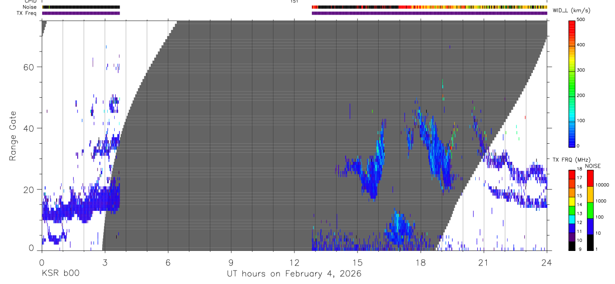
Task: Pick the red 17–18 MHz TX FRQ swatch
Action: pos(572,174)
